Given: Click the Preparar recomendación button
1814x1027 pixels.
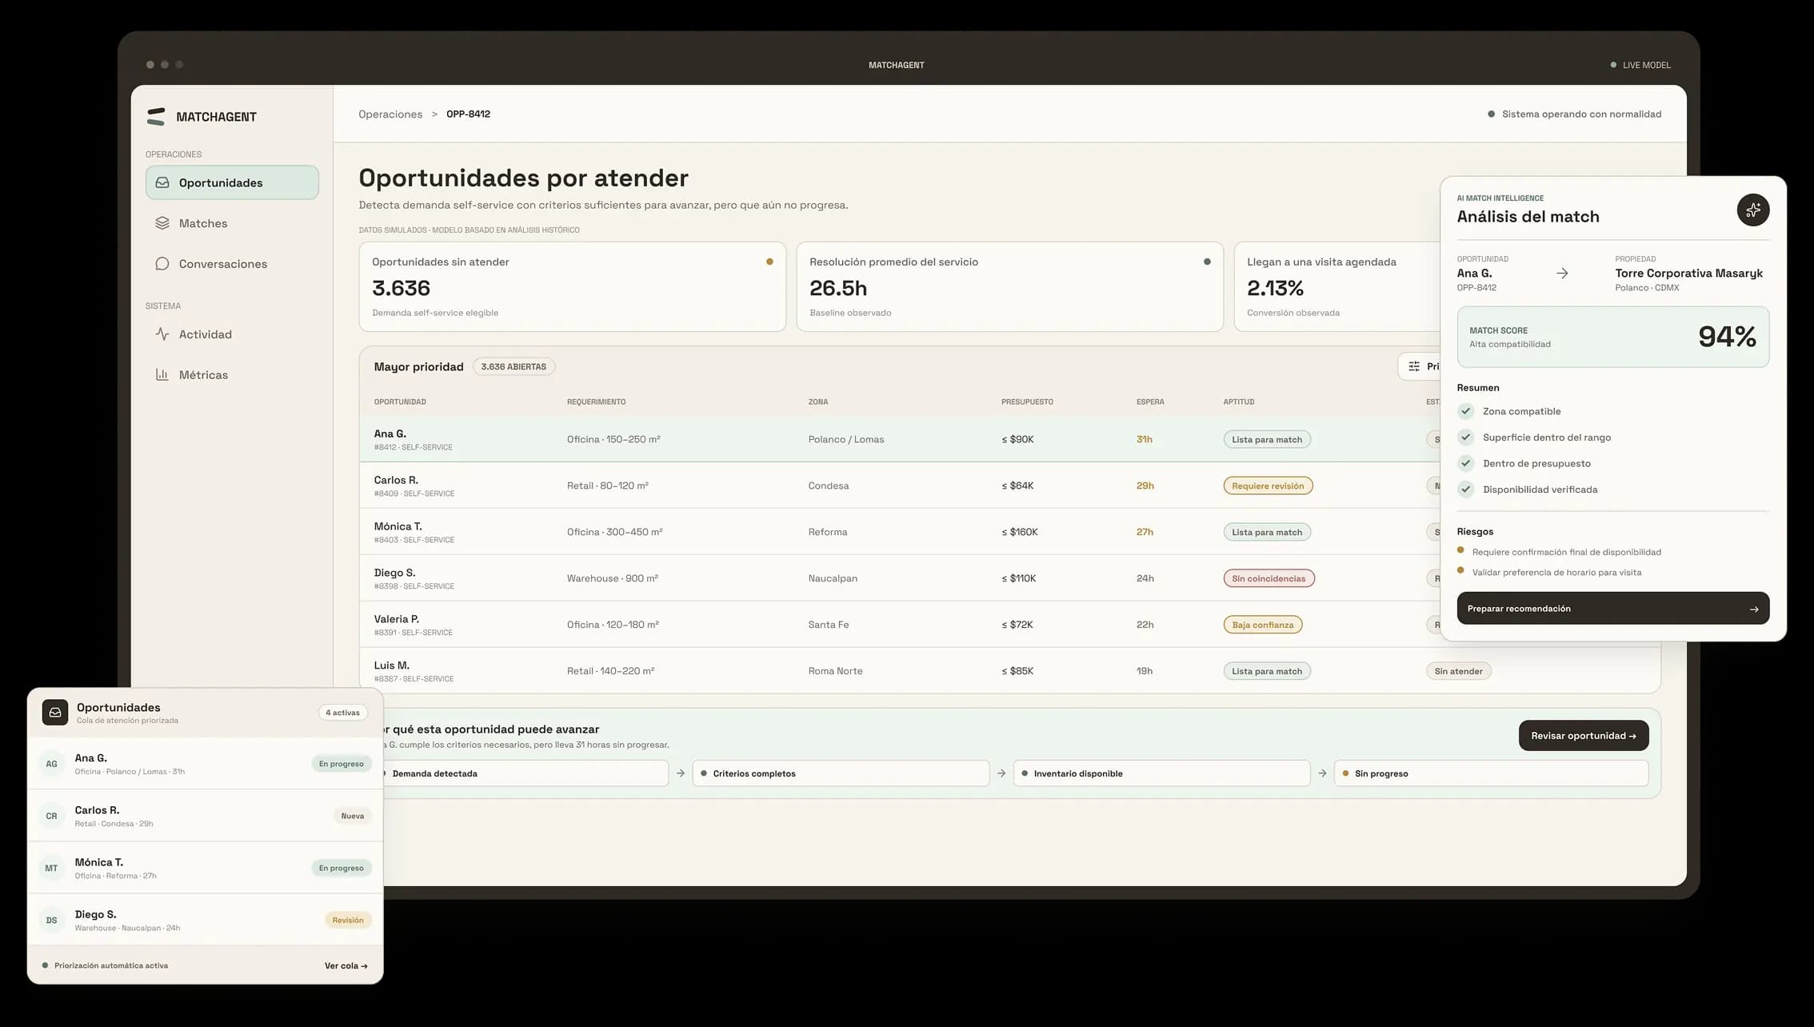Looking at the screenshot, I should click(1612, 609).
